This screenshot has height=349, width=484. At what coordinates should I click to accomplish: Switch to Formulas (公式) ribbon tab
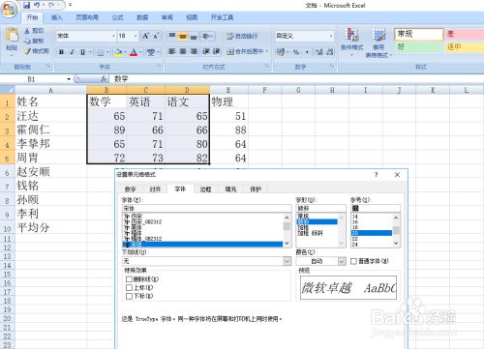[117, 17]
